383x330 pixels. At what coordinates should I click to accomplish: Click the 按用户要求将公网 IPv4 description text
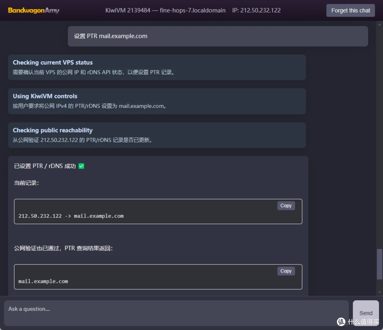coord(89,106)
